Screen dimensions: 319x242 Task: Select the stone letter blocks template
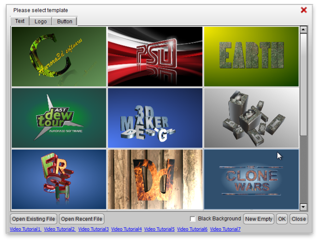click(251, 118)
